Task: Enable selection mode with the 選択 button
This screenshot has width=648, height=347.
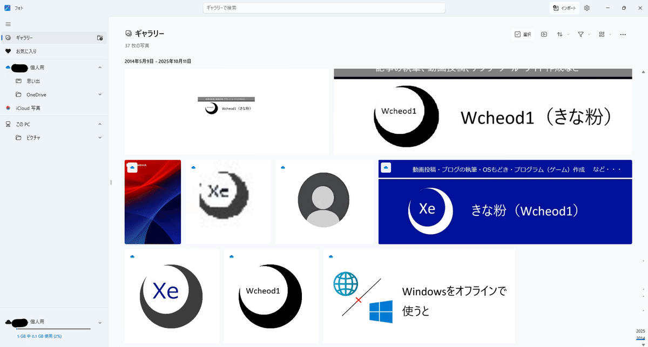Action: coord(523,34)
